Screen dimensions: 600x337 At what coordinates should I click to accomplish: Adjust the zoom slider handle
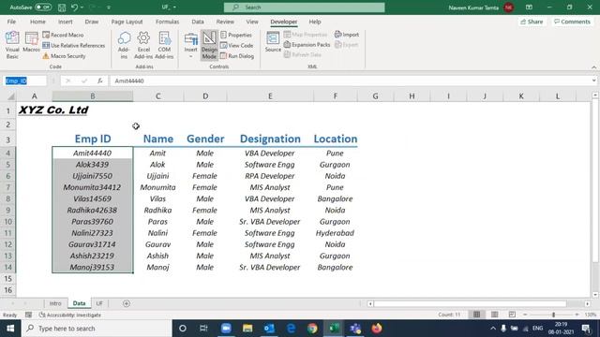553,315
